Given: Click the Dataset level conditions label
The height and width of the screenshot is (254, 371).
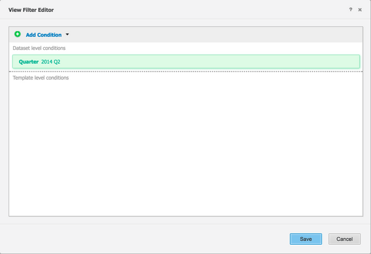Looking at the screenshot, I should tap(39, 48).
